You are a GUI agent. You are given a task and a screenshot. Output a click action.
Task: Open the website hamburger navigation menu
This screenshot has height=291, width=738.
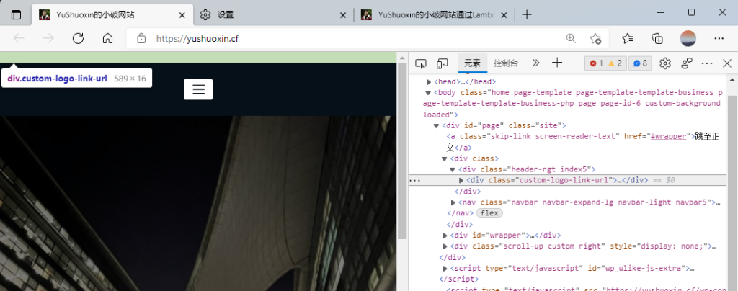(x=198, y=89)
